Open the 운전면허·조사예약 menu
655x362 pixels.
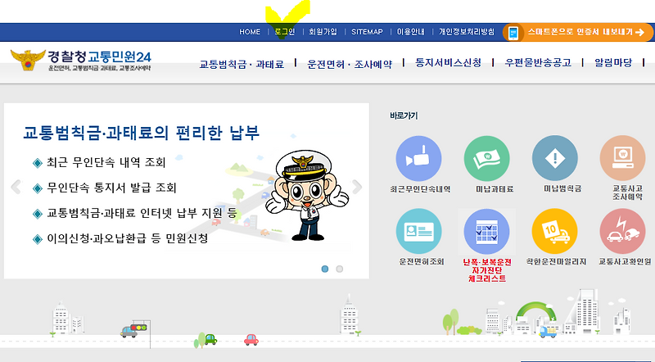(x=350, y=64)
